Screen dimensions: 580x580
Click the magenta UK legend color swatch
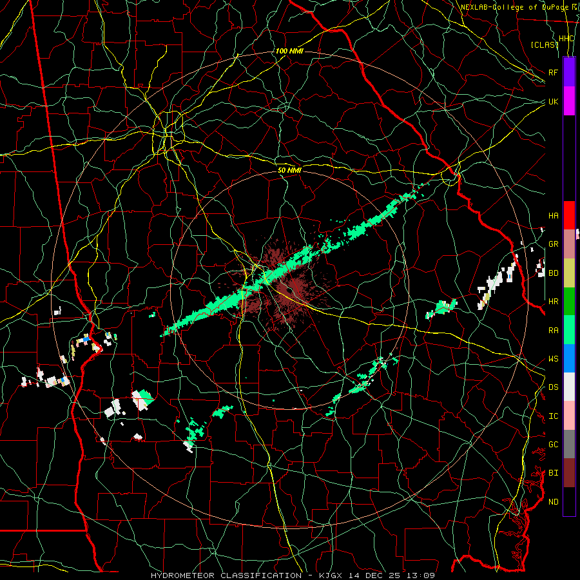tap(569, 101)
